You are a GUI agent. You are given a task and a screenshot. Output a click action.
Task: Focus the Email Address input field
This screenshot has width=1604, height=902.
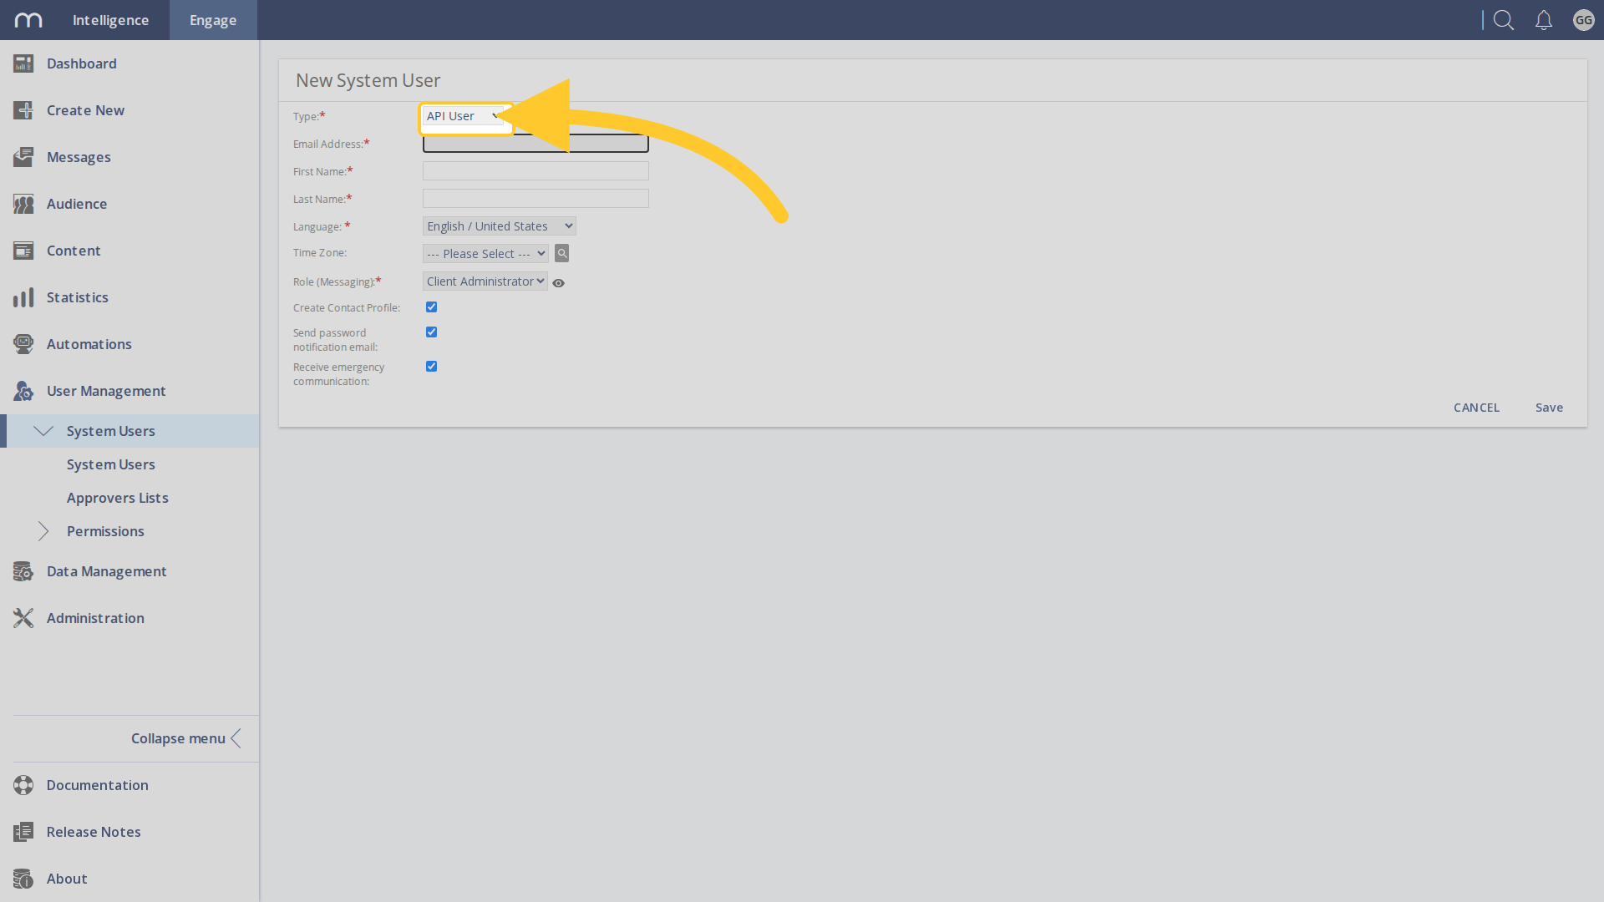pyautogui.click(x=536, y=144)
